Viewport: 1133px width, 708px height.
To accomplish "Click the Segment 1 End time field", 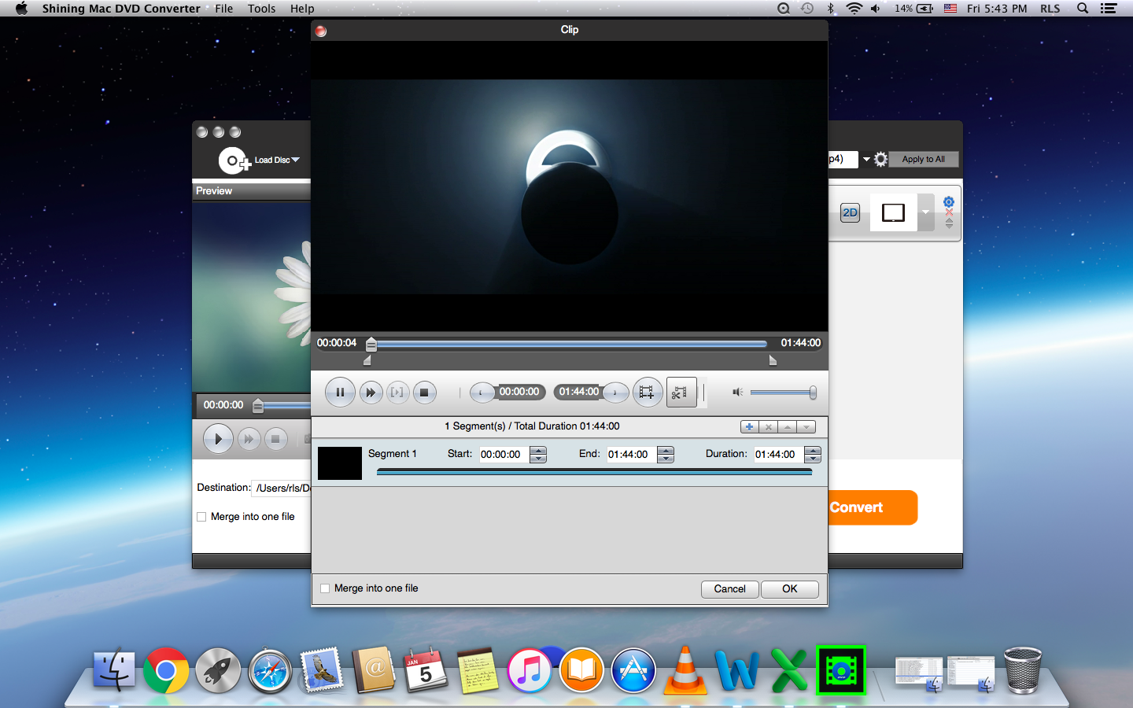I will click(x=631, y=454).
